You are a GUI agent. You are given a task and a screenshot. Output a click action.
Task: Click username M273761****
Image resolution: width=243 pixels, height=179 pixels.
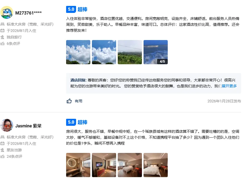coord(28,13)
